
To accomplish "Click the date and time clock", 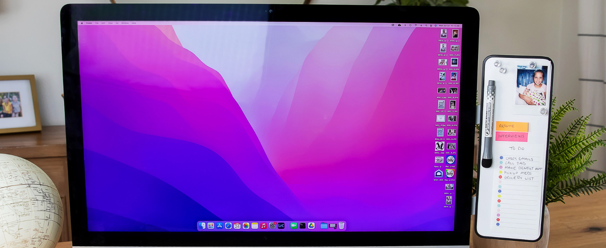I will point(449,26).
